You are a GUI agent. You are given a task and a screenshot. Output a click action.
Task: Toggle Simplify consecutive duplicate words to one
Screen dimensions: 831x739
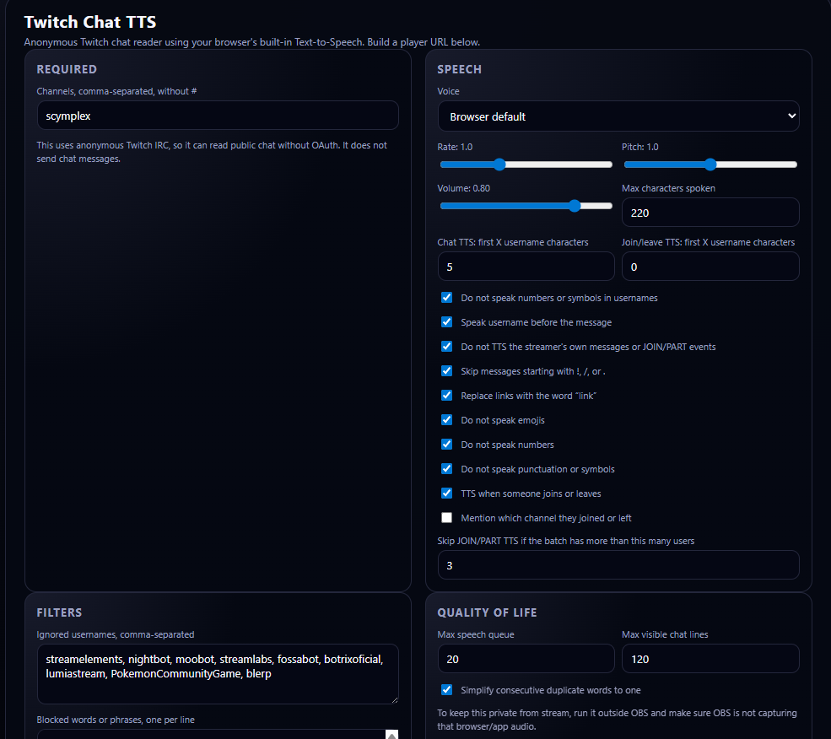click(x=447, y=690)
